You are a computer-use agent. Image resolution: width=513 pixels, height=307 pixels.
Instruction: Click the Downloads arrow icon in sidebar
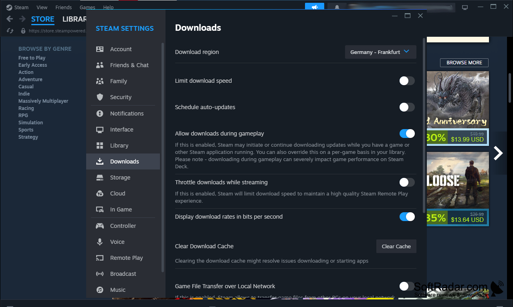pos(100,161)
